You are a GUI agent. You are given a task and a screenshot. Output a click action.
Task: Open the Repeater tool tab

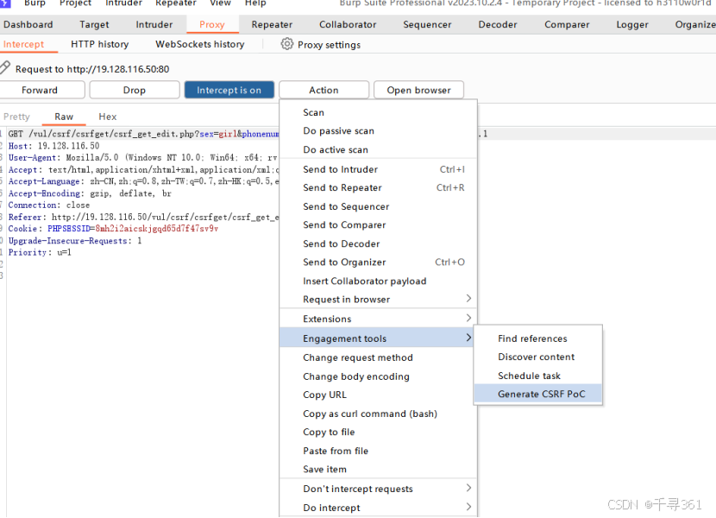[x=272, y=24]
